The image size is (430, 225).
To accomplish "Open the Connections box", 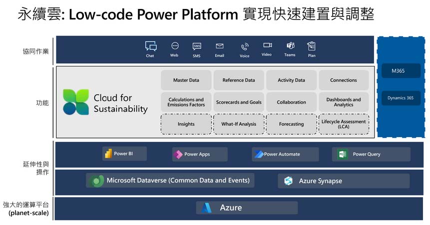I will (344, 80).
